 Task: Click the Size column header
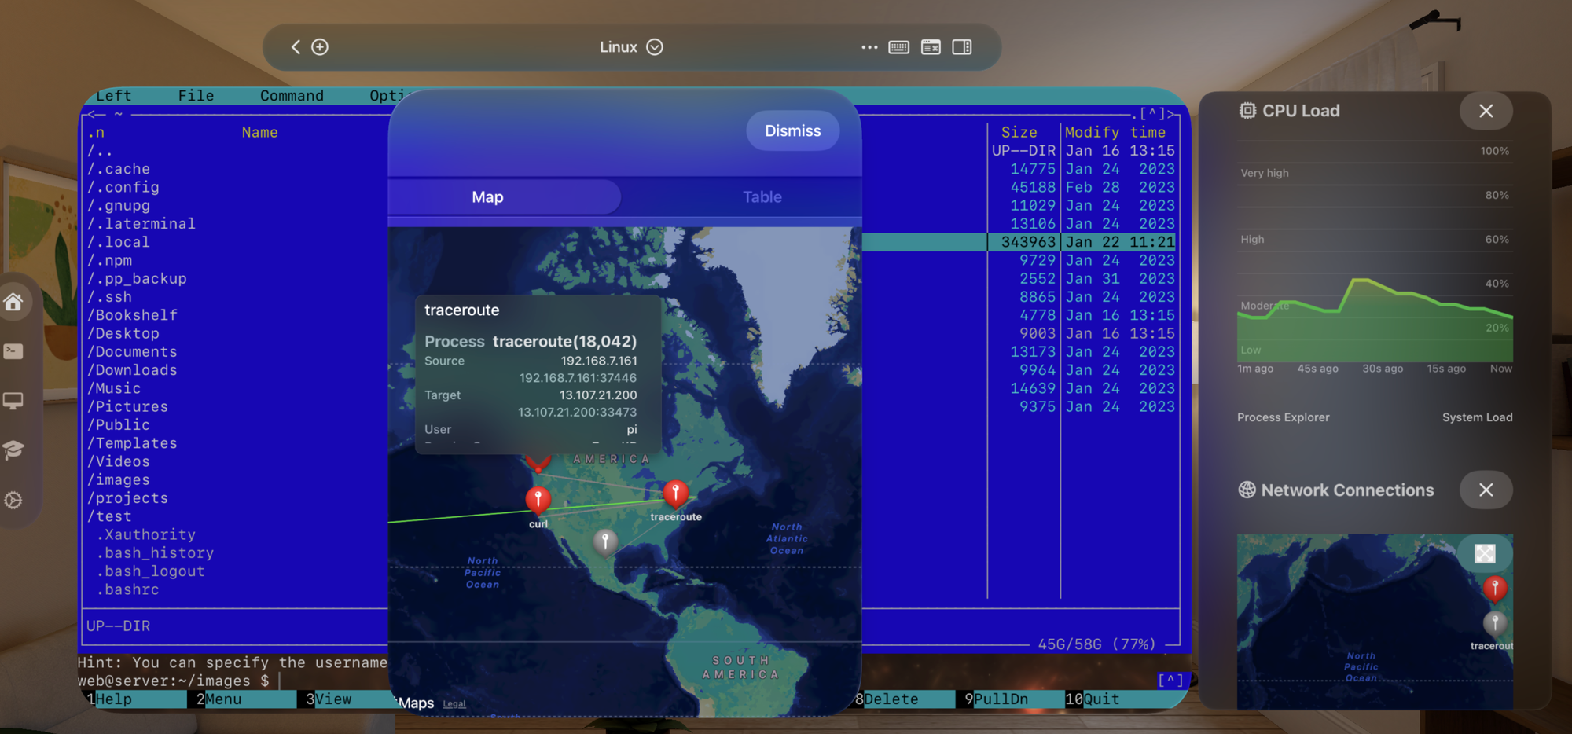(1019, 133)
